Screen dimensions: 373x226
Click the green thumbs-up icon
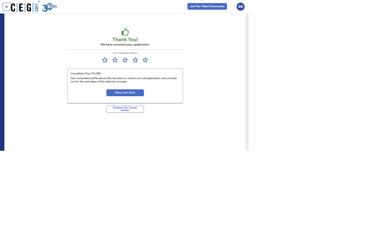click(x=125, y=32)
